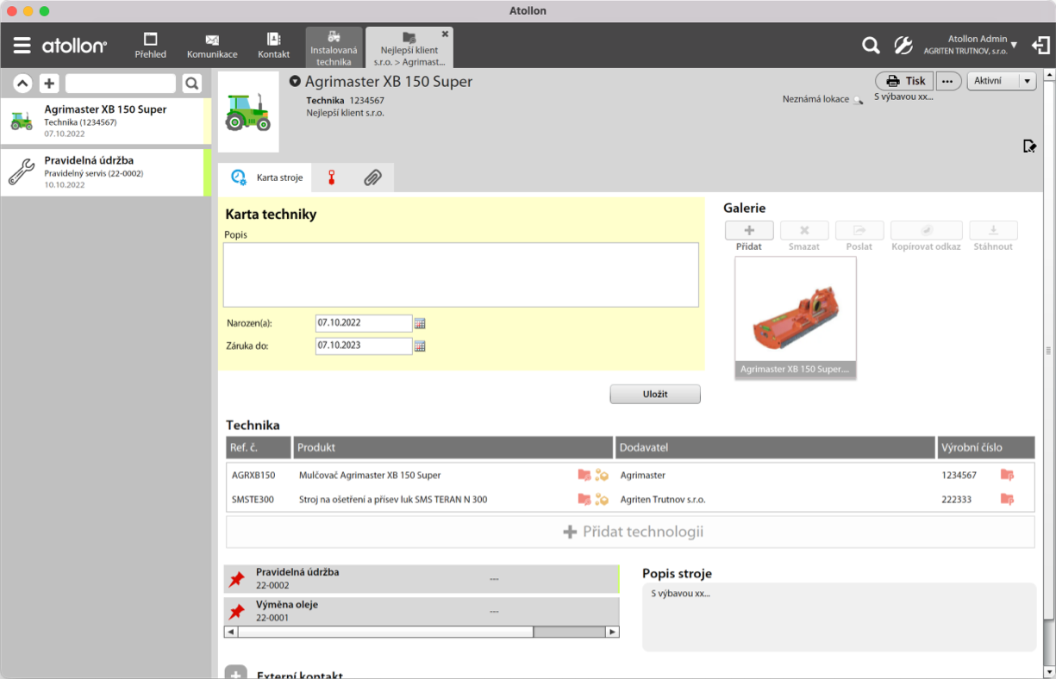Open calendar picker for Záruka do date
This screenshot has height=679, width=1056.
(421, 346)
